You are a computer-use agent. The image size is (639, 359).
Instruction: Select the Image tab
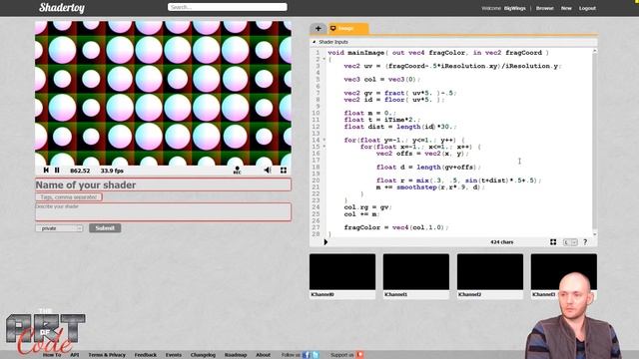pos(348,29)
